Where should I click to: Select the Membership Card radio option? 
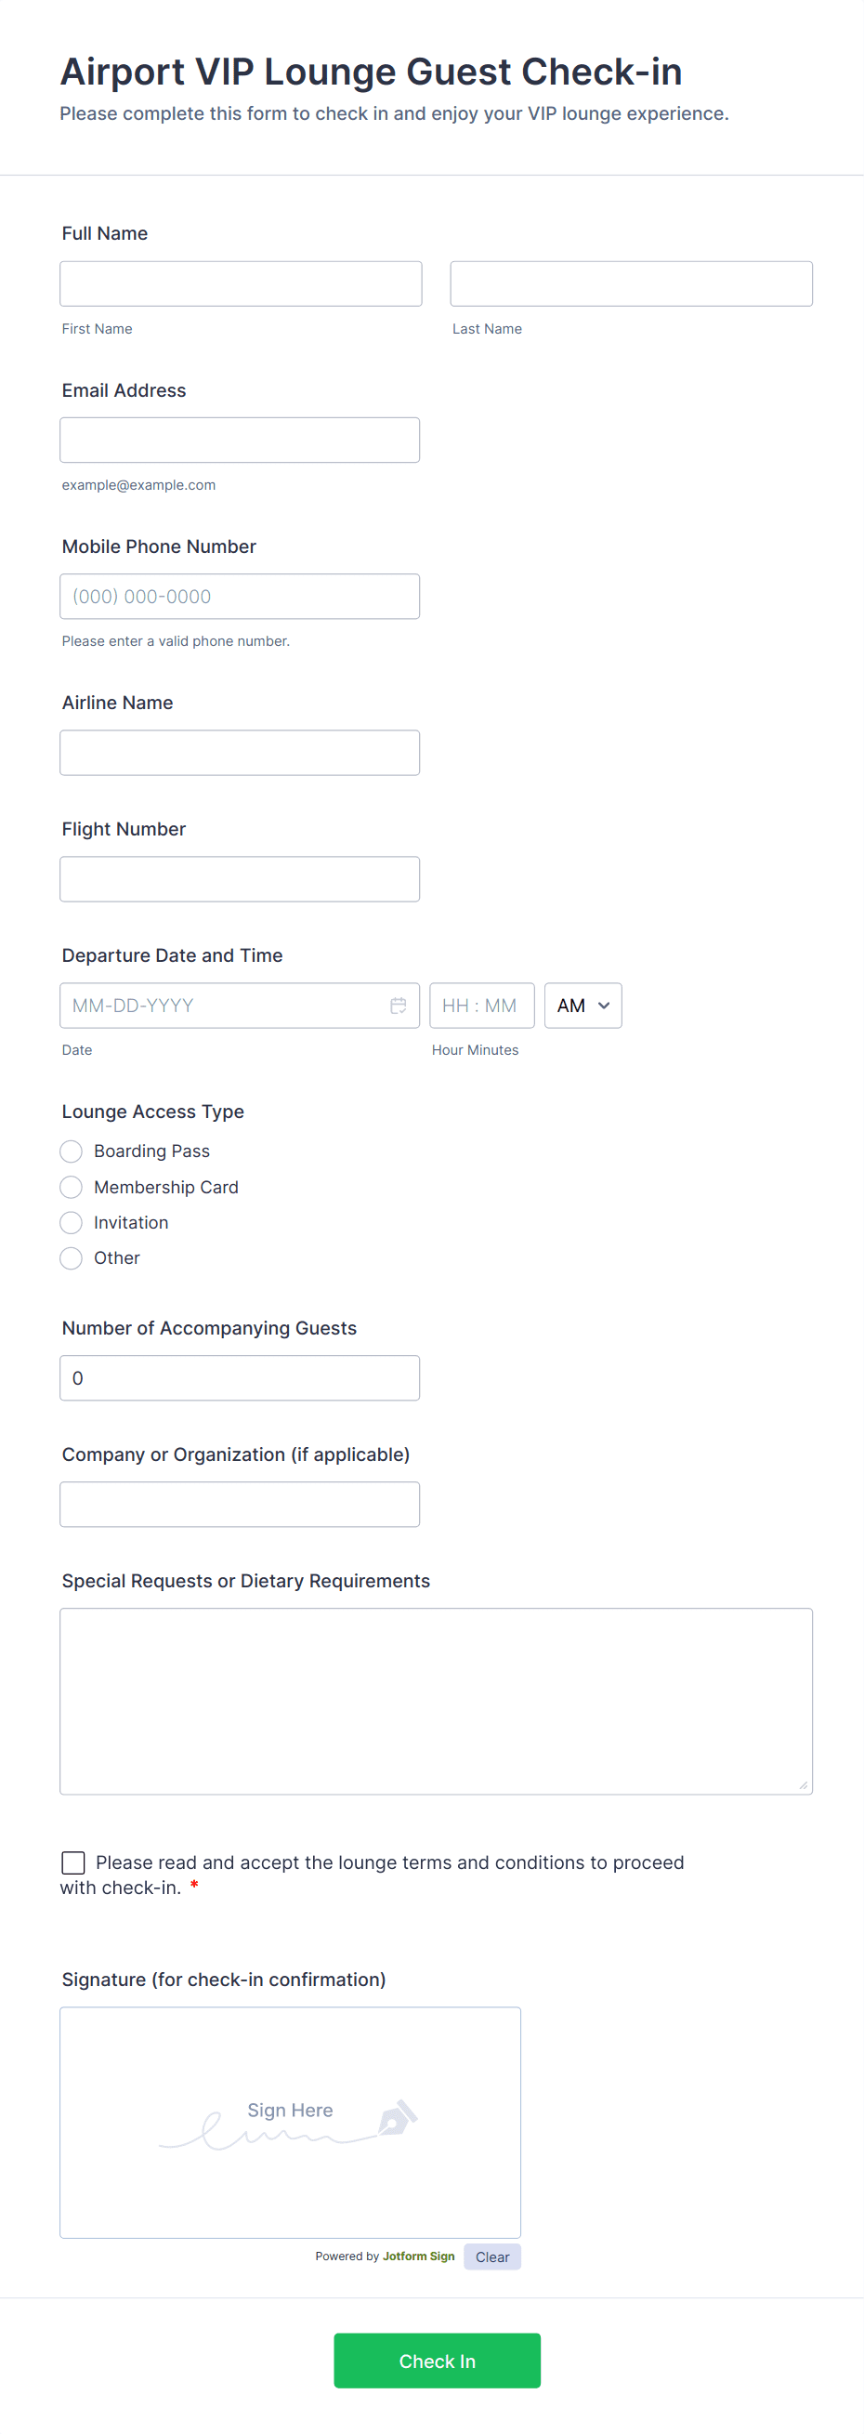point(71,1187)
